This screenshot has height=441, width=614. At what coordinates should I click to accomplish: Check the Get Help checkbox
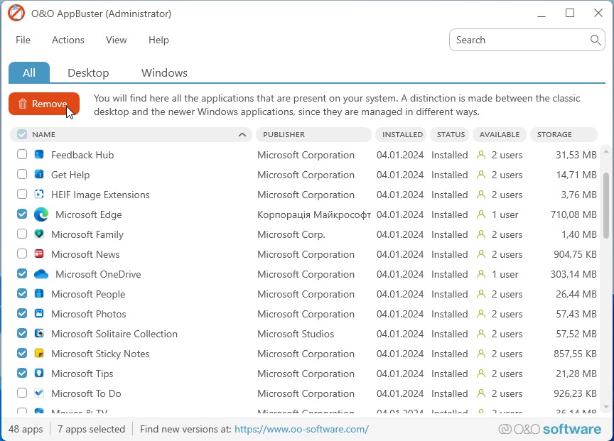pos(22,174)
